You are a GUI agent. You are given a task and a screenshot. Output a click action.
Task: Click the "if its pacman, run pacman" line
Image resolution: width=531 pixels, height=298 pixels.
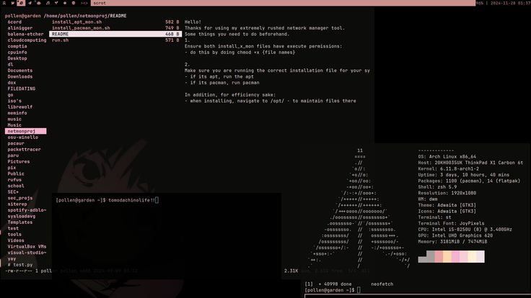pos(221,83)
